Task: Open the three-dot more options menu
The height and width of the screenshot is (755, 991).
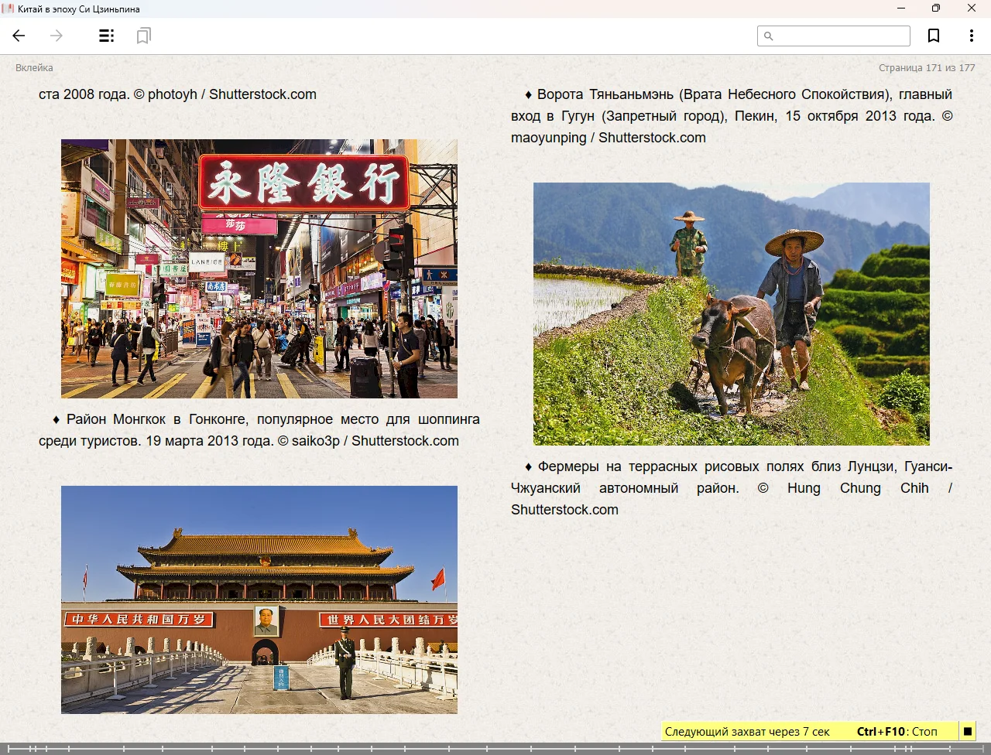Action: 971,36
